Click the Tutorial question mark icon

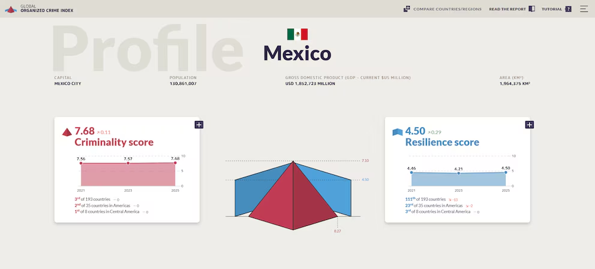(568, 9)
